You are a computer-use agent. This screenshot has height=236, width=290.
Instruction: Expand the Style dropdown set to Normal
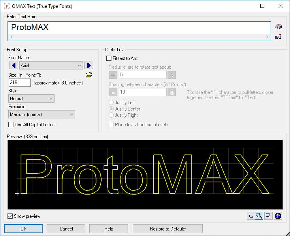[x=31, y=98]
